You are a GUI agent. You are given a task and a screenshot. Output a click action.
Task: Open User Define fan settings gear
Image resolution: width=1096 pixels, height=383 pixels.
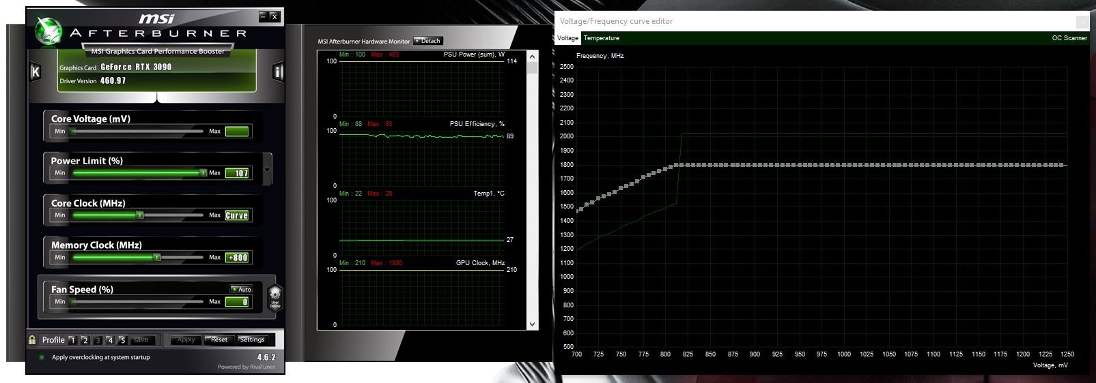click(x=275, y=297)
